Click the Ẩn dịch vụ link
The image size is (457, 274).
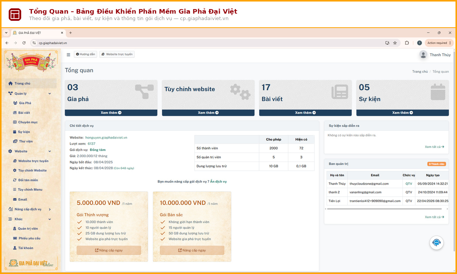coord(218,182)
